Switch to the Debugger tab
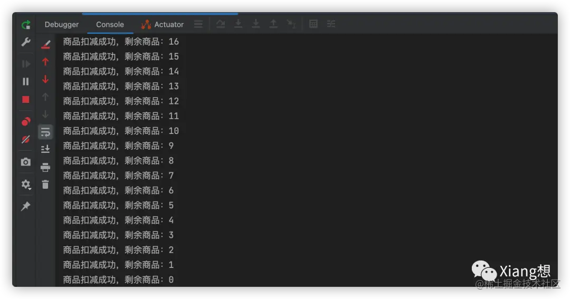570x299 pixels. click(x=61, y=24)
